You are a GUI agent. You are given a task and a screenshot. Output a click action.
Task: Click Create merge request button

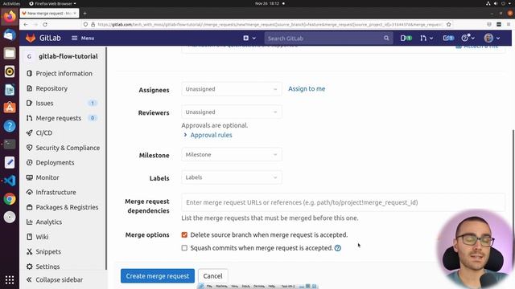tap(158, 276)
